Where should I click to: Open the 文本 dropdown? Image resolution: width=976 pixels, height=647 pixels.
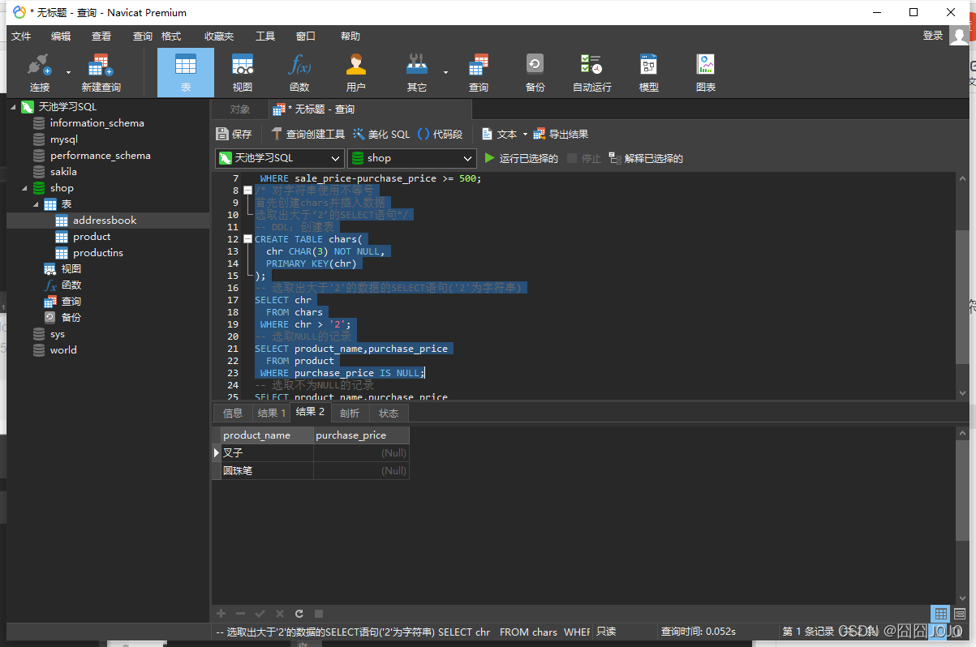coord(505,135)
